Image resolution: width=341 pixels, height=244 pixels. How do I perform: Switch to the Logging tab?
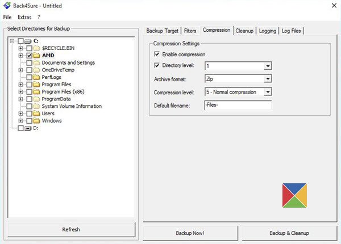pyautogui.click(x=268, y=31)
